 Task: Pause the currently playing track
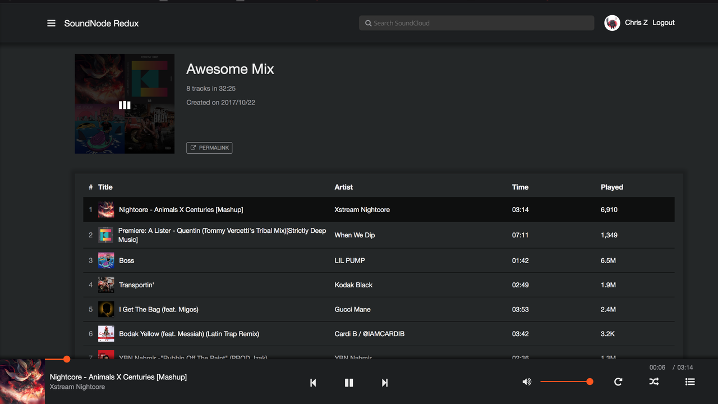[x=348, y=382]
